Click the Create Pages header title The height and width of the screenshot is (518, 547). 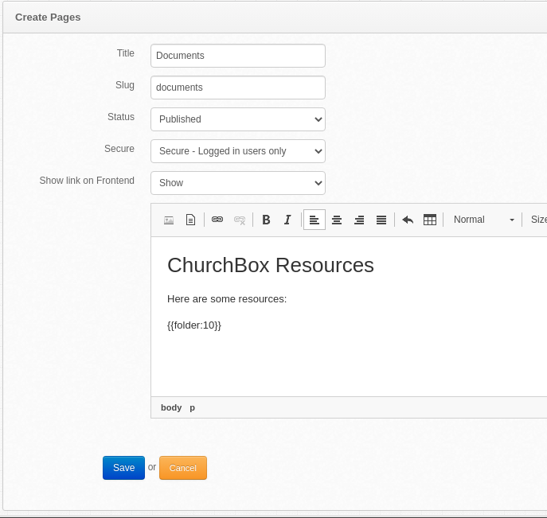pyautogui.click(x=48, y=18)
